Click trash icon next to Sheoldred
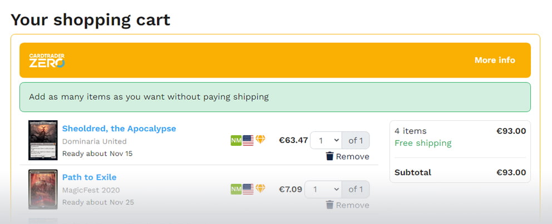 (329, 156)
